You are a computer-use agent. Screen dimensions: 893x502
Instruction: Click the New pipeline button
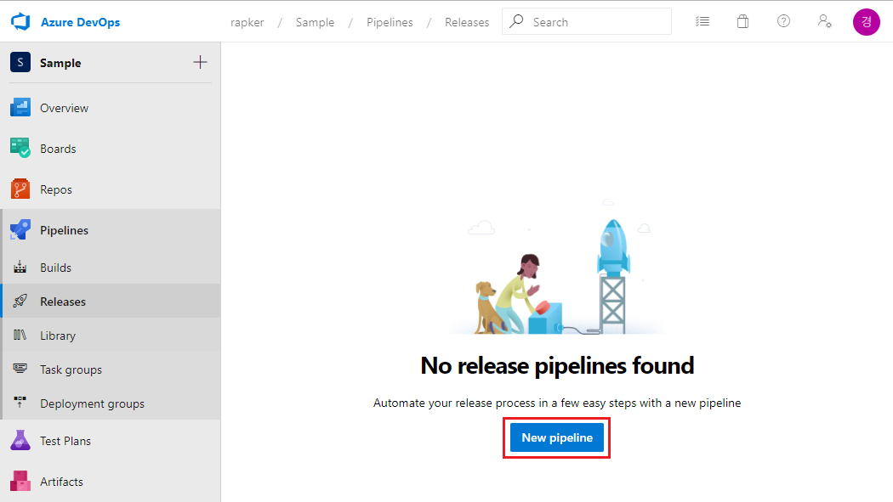tap(557, 437)
